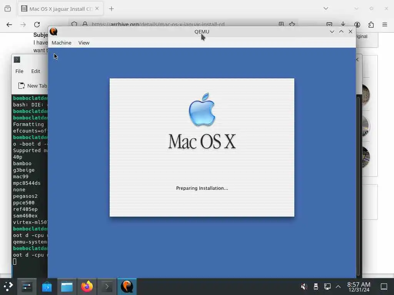Open the Firefox account menu

pyautogui.click(x=357, y=25)
